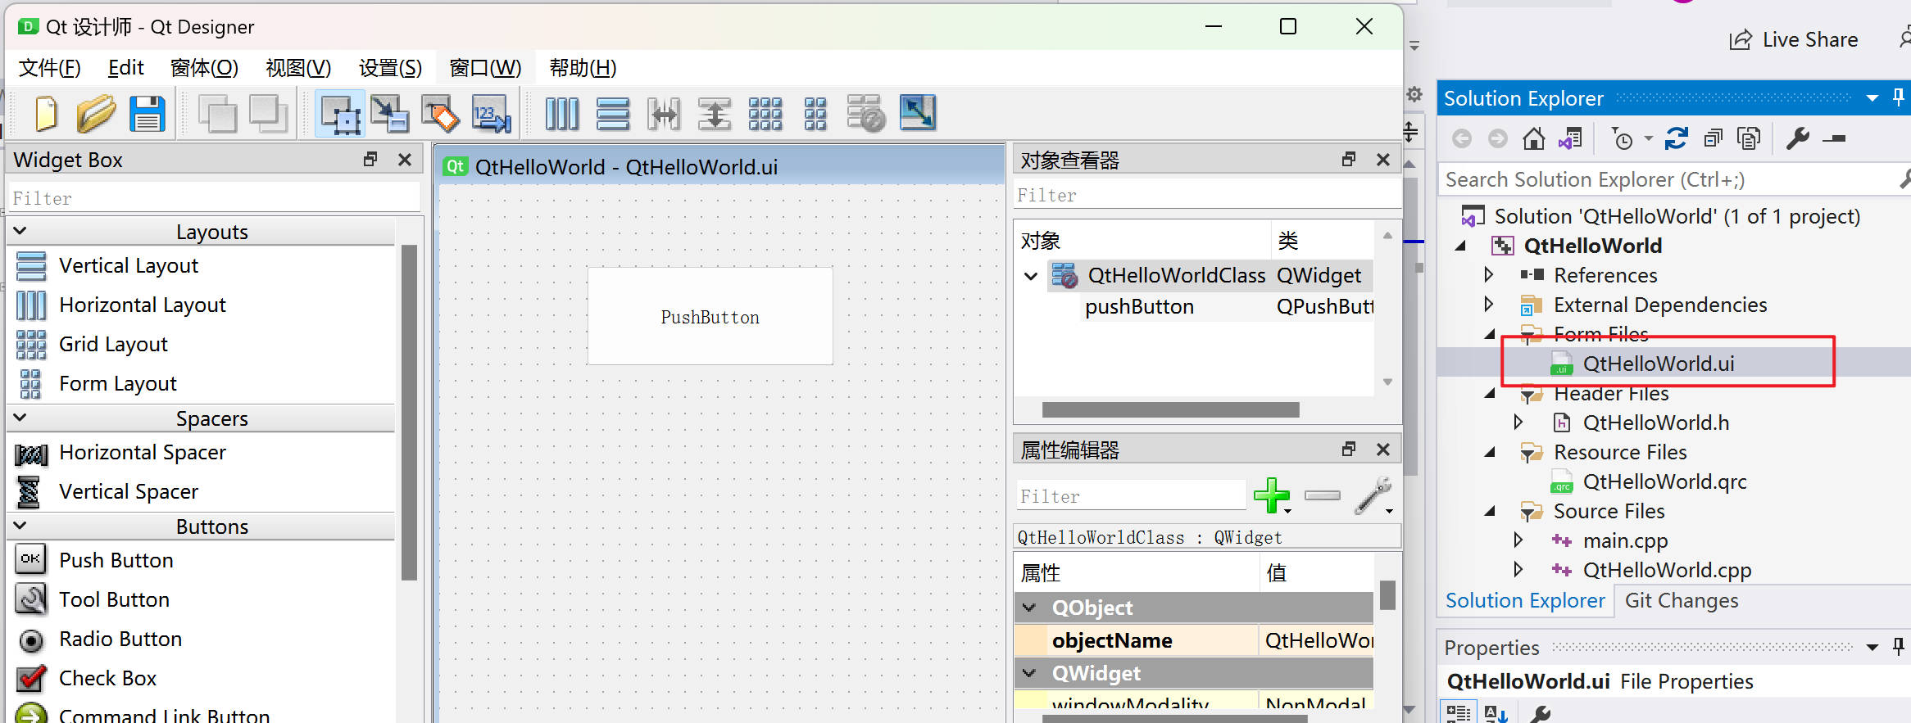The height and width of the screenshot is (723, 1911).
Task: Apply Lay Out in a Form icon
Action: [815, 113]
